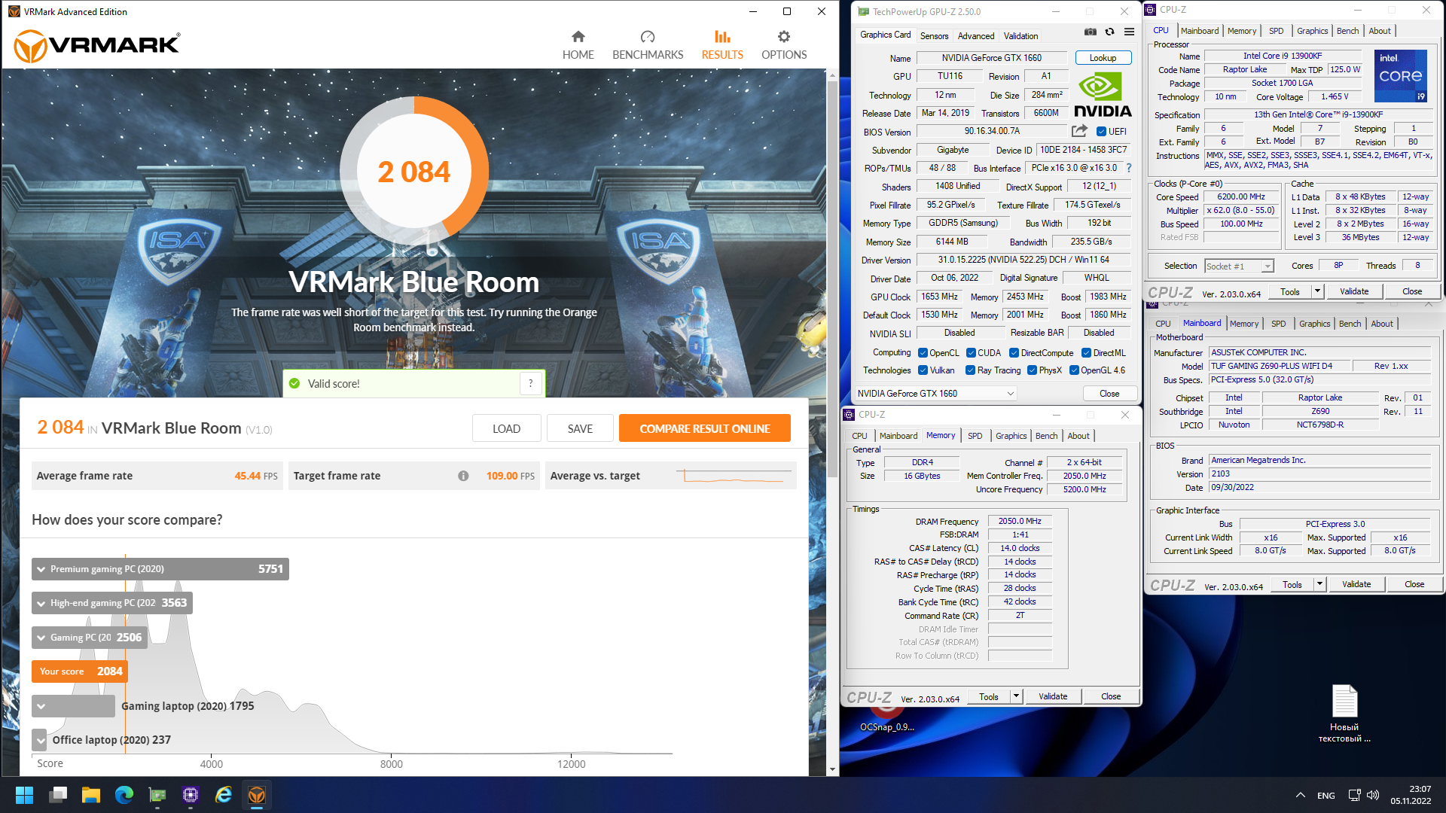
Task: Toggle the PhysX checkbox
Action: (x=1032, y=370)
